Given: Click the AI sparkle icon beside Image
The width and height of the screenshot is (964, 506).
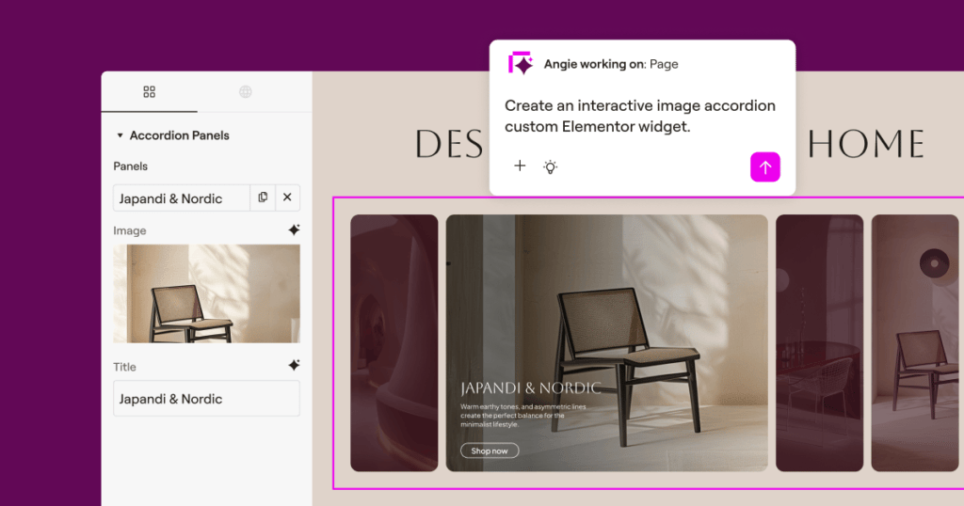Looking at the screenshot, I should [294, 230].
